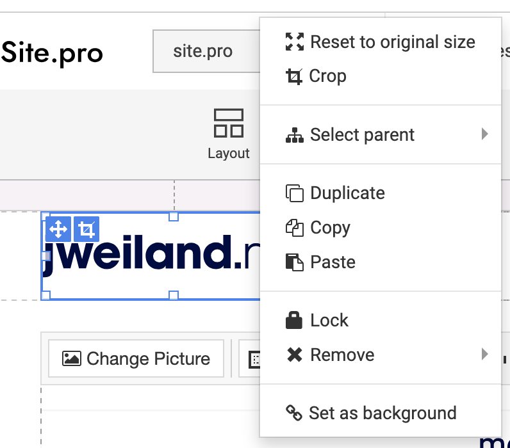Click the Change Picture button

(x=136, y=358)
